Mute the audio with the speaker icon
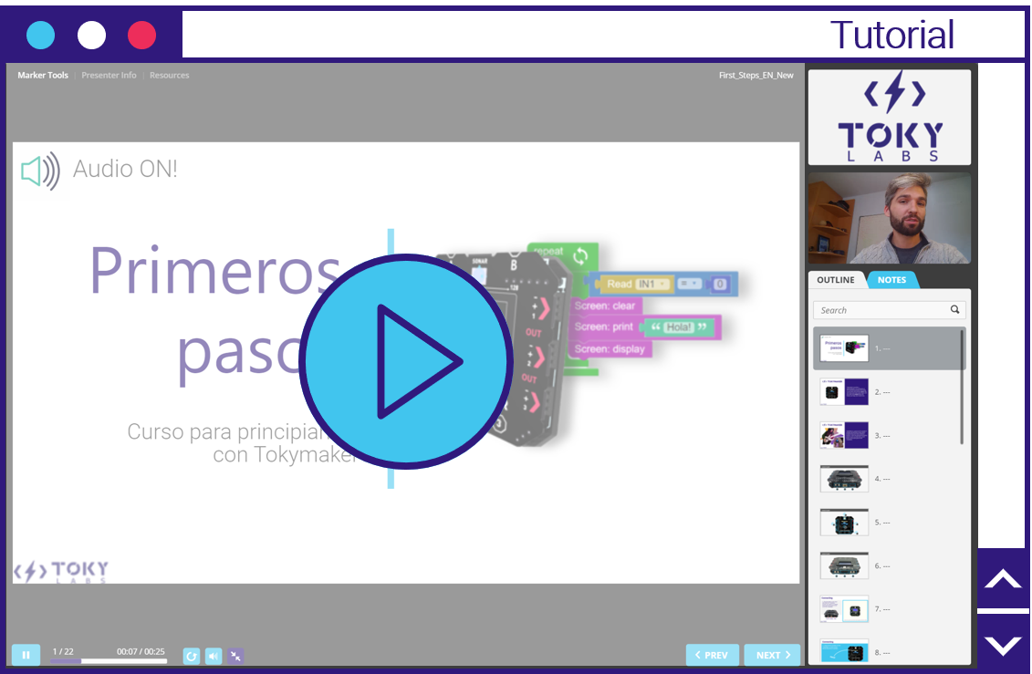This screenshot has height=674, width=1032. point(214,656)
